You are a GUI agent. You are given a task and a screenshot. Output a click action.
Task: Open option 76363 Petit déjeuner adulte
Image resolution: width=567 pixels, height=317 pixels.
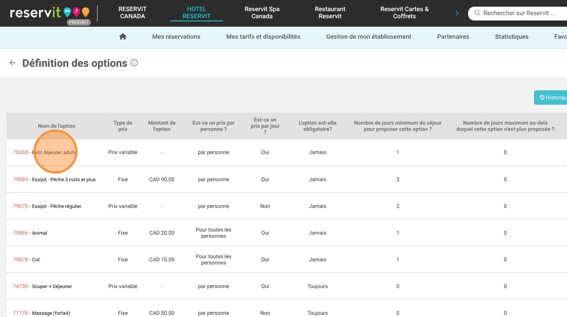(x=45, y=152)
